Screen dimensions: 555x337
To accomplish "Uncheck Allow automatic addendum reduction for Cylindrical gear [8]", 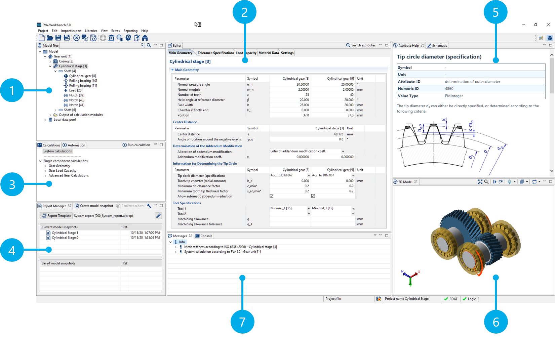I will coord(271,196).
